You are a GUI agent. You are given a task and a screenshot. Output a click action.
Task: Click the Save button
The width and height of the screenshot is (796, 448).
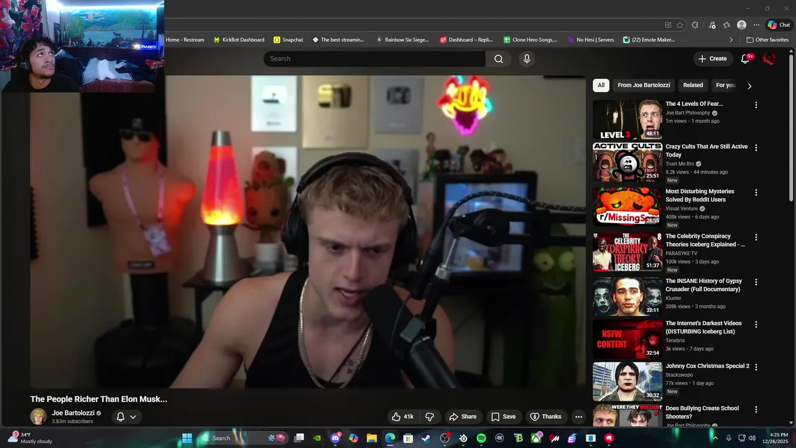point(503,417)
